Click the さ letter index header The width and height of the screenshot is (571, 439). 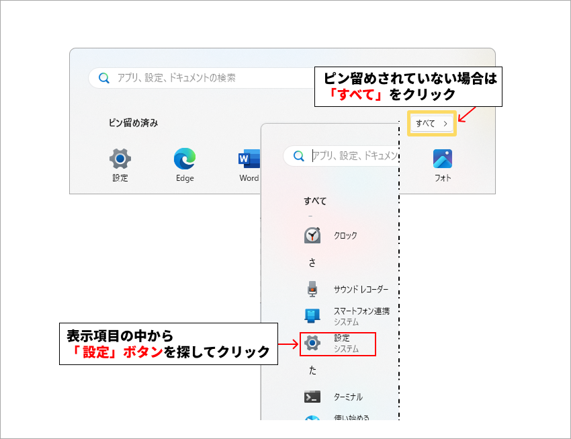(312, 263)
